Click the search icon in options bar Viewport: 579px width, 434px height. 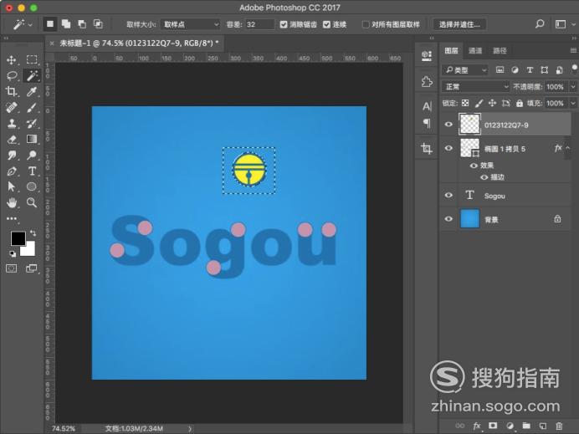click(x=540, y=24)
